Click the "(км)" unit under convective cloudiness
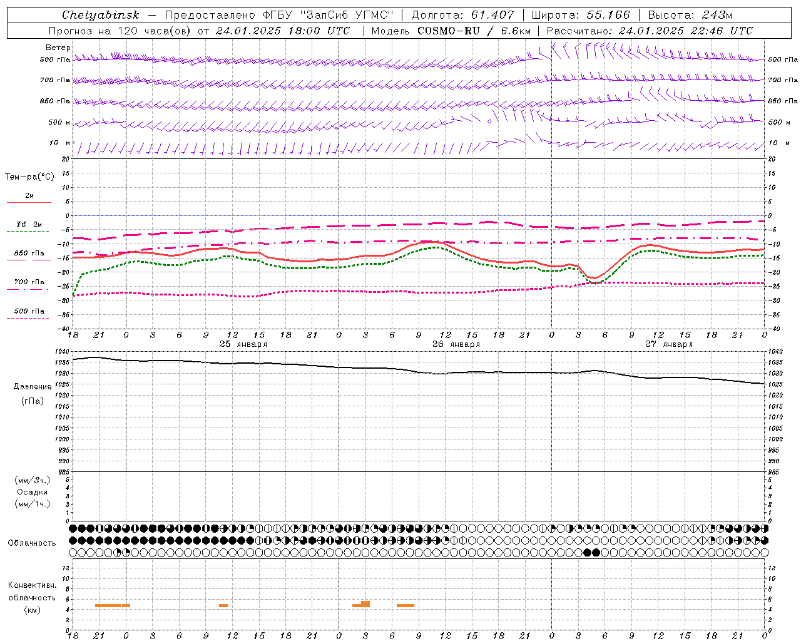801x641 pixels. coord(32,610)
